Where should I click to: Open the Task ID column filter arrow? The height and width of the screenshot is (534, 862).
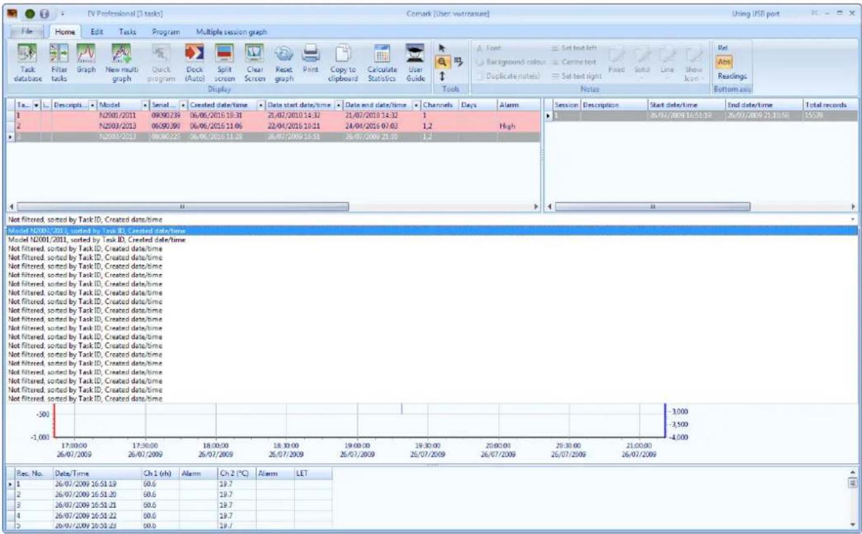[36, 105]
